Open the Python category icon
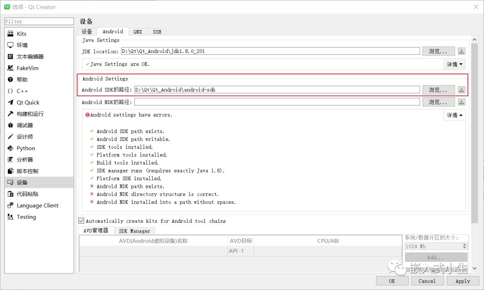Image resolution: width=484 pixels, height=290 pixels. point(10,148)
